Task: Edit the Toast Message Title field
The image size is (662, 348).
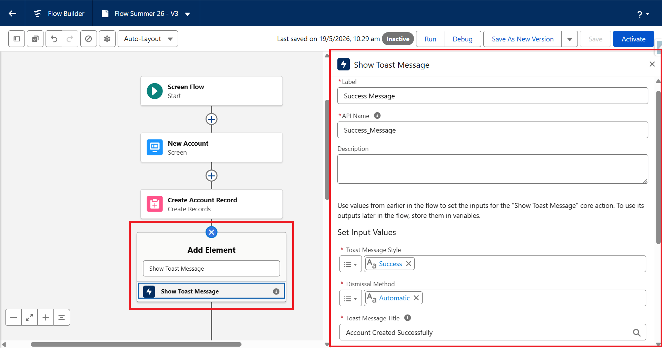Action: [x=493, y=332]
